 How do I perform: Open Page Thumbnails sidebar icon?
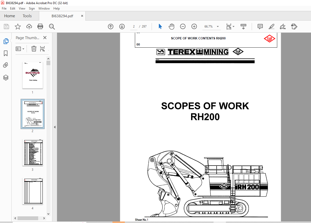[6, 41]
